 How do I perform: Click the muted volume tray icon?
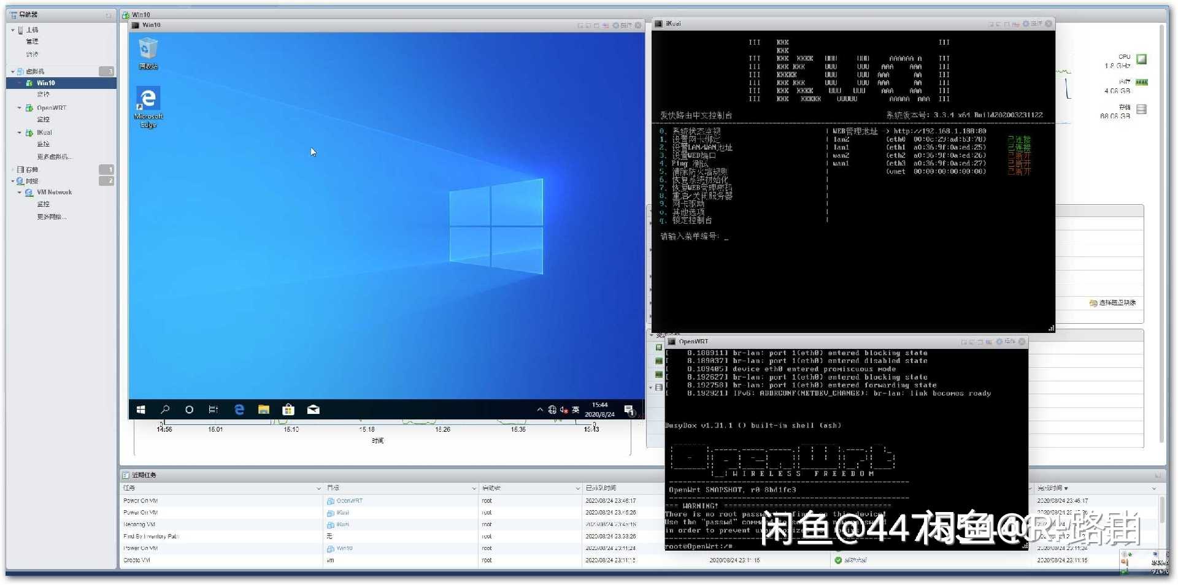click(x=563, y=410)
